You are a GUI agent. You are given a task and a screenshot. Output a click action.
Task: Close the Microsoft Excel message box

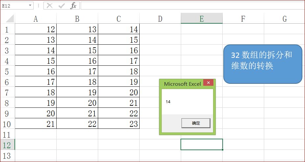click(208, 83)
